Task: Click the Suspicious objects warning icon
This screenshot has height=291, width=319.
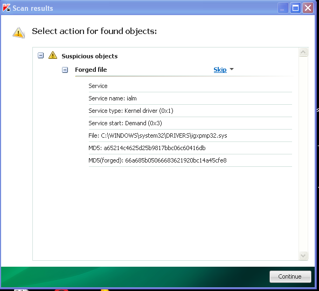Action: (x=53, y=56)
